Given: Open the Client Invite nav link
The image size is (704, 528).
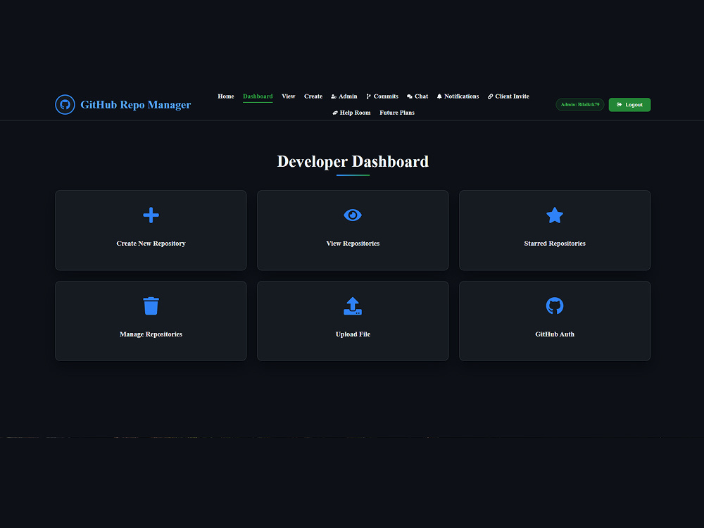Looking at the screenshot, I should 508,96.
